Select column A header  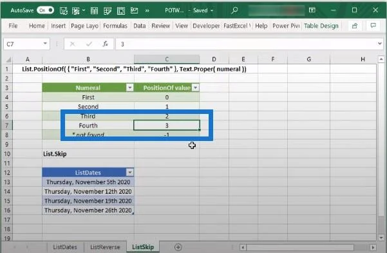coord(28,59)
